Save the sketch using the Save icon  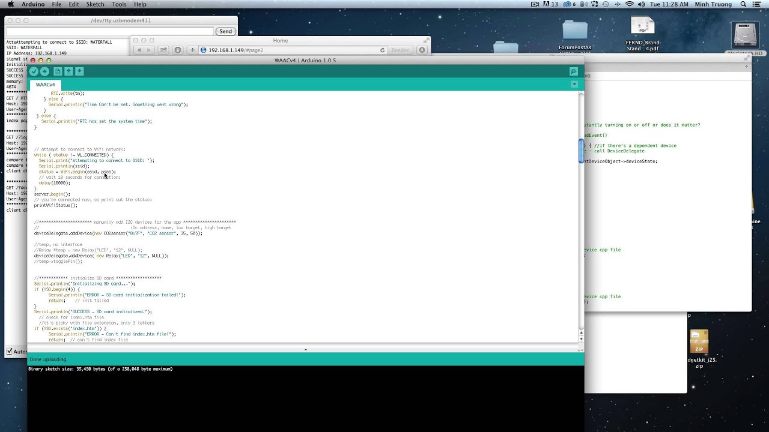point(80,71)
